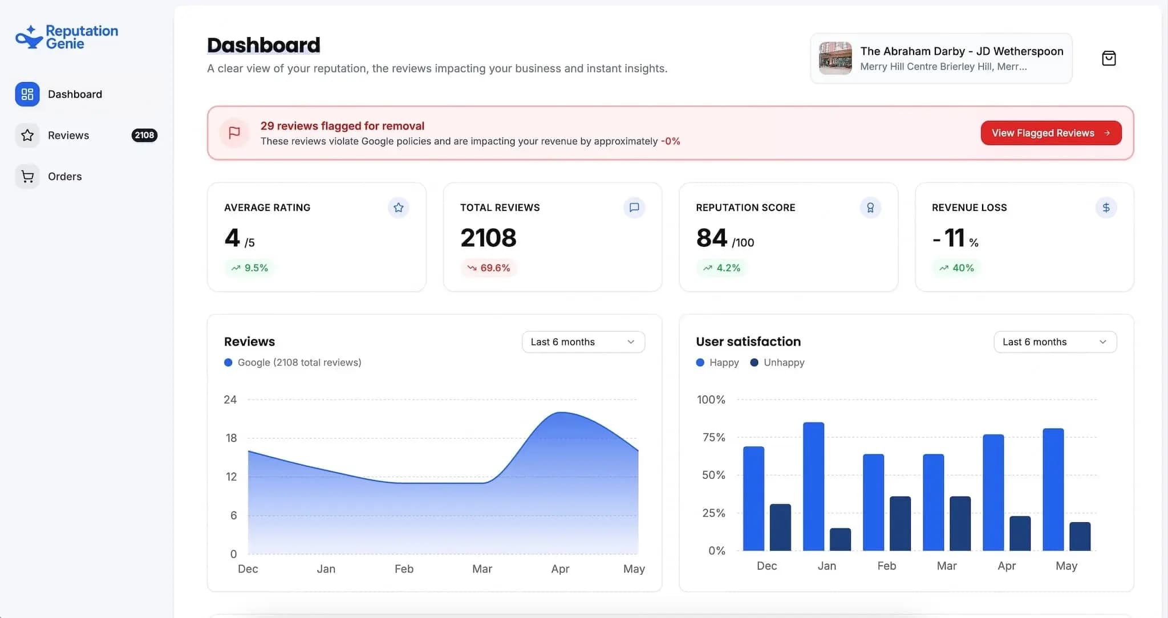Click the shopping cart icon beside Orders
Screen dimensions: 1168x618
[27, 176]
